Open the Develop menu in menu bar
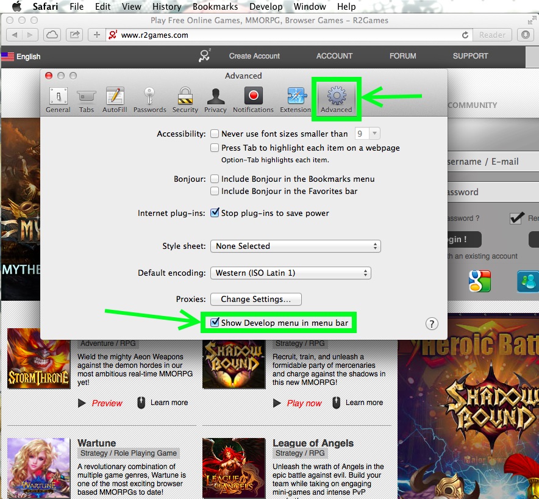 (x=266, y=7)
